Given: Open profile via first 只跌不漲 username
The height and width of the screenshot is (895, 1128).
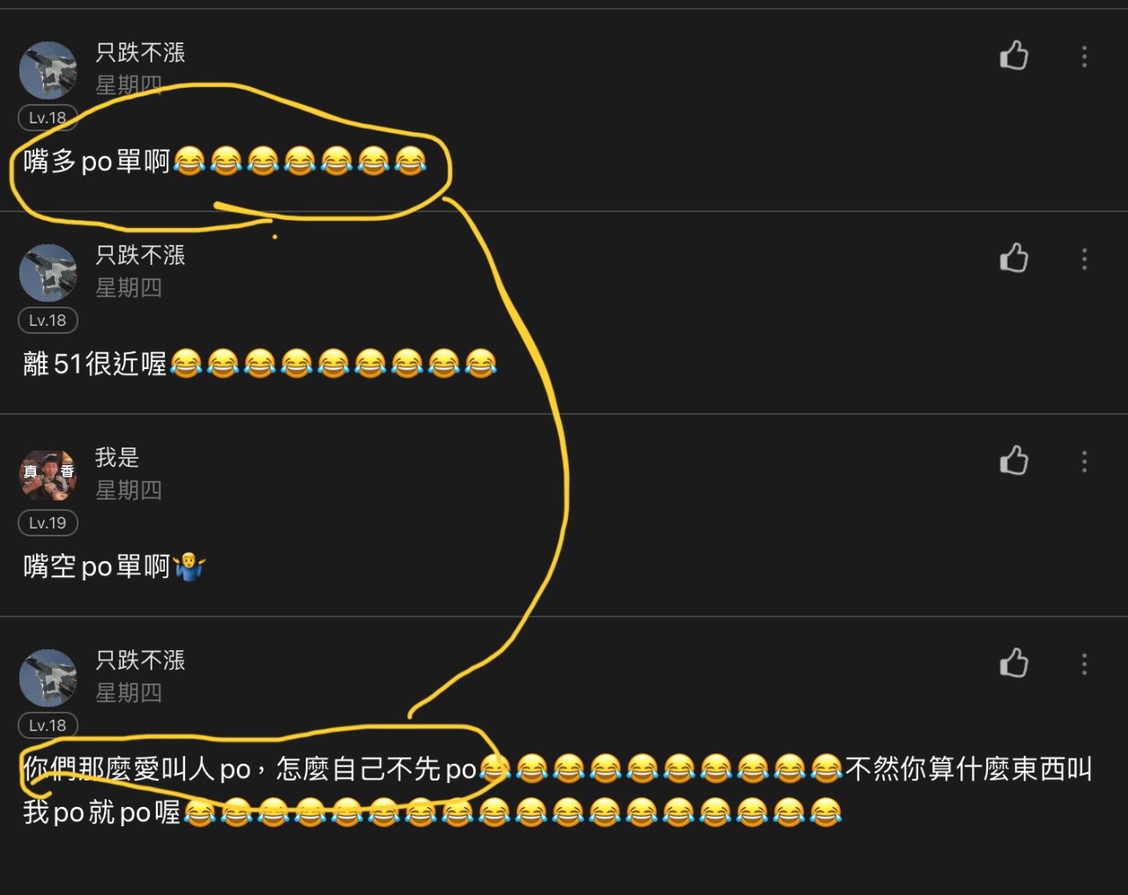Looking at the screenshot, I should pyautogui.click(x=140, y=53).
